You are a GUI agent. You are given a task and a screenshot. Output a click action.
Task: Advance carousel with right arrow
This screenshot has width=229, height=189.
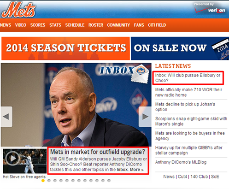pos(145,117)
